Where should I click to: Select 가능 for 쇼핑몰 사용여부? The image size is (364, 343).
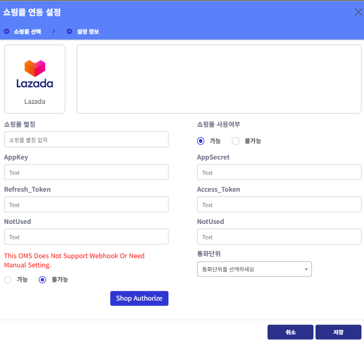point(201,141)
